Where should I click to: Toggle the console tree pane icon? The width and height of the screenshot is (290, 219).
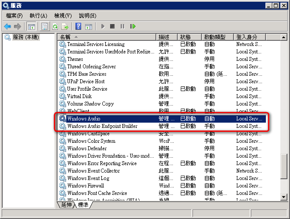tap(31, 26)
